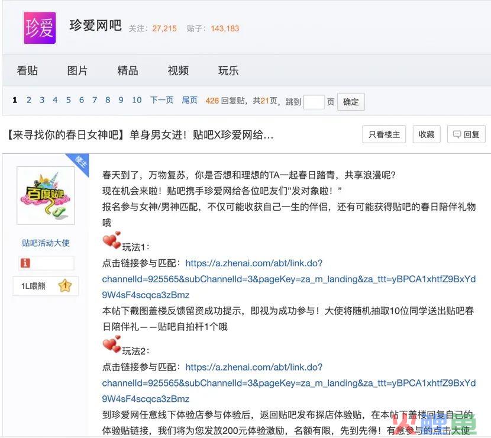Image resolution: width=491 pixels, height=438 pixels.
Task: Open the zhenai link under 玩法1
Action: pyautogui.click(x=289, y=279)
